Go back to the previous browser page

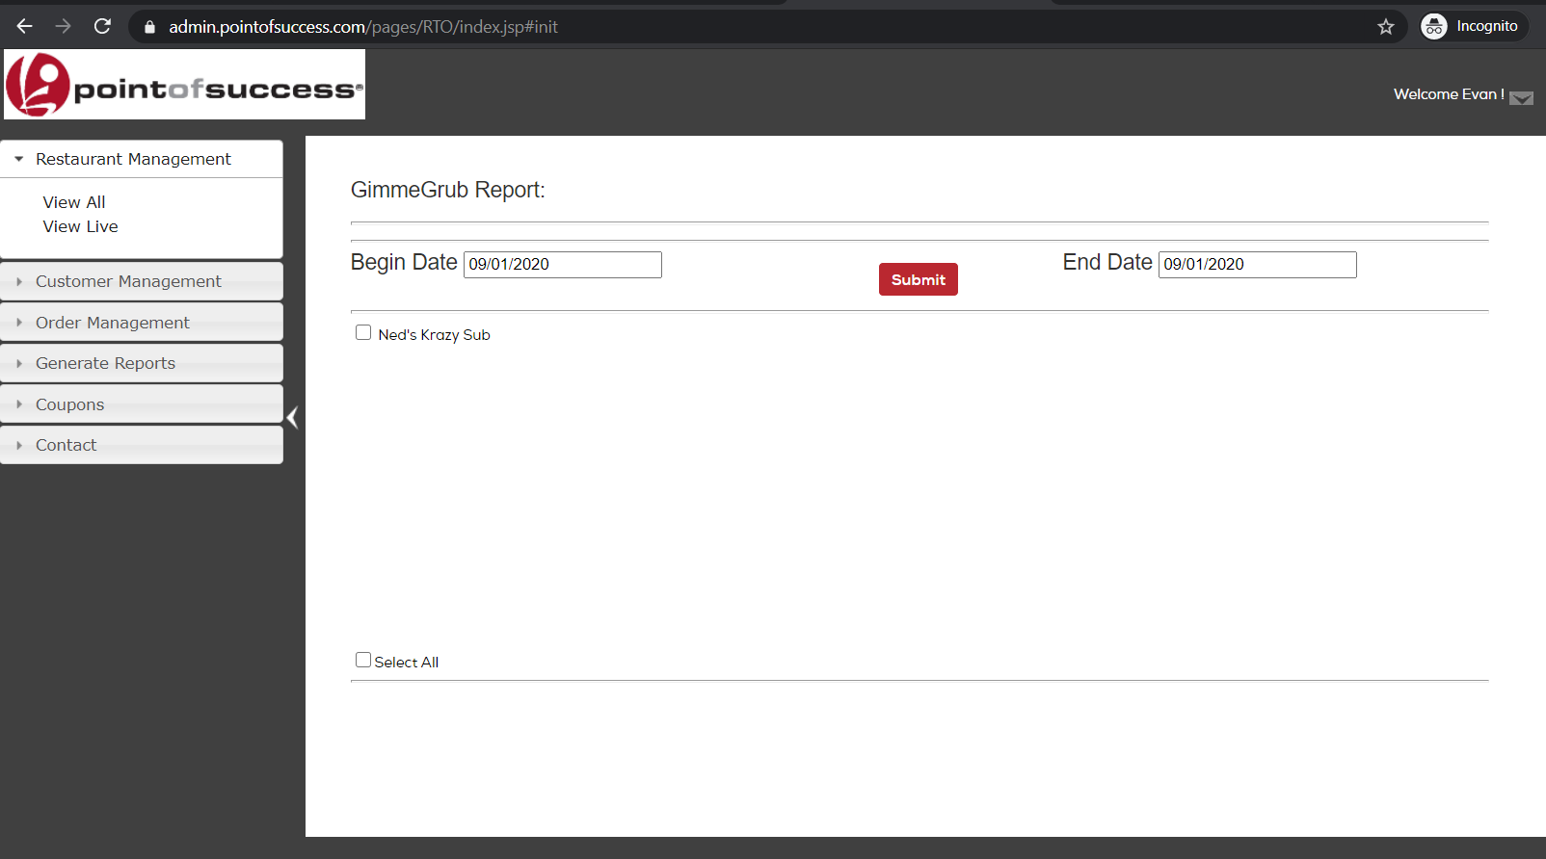[25, 26]
